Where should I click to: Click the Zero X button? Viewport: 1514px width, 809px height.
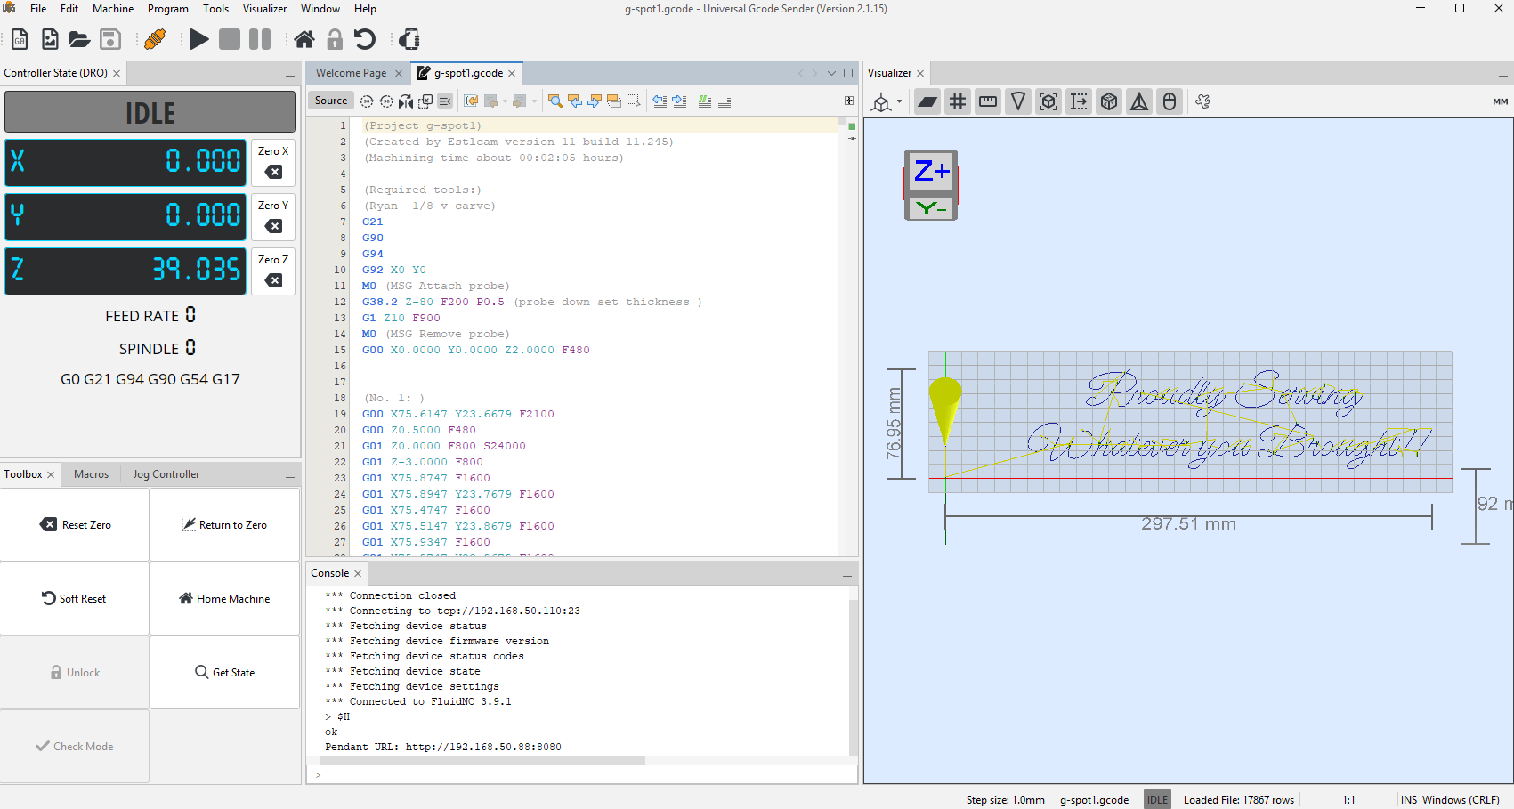(273, 162)
